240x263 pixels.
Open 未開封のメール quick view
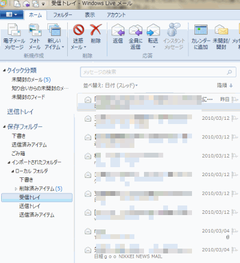point(31,80)
